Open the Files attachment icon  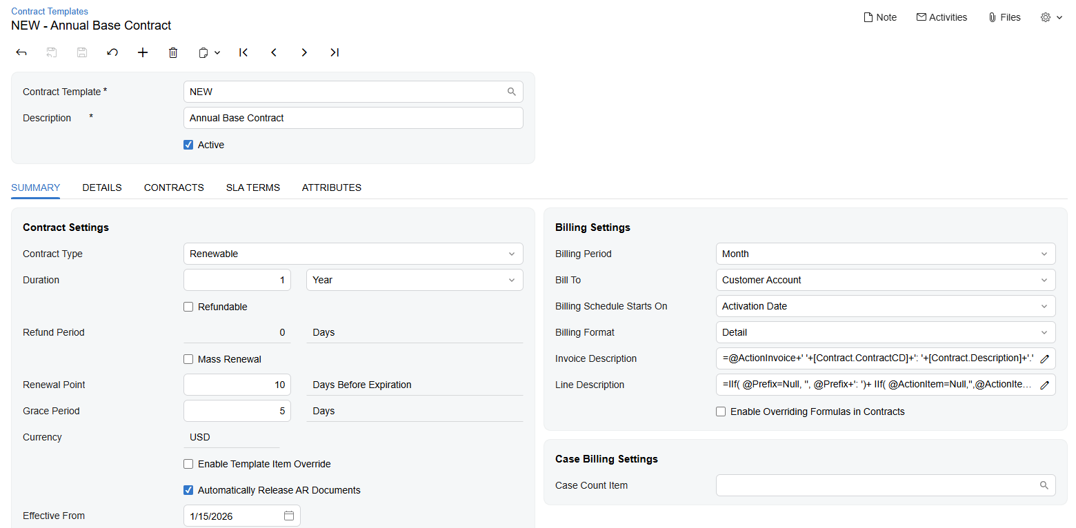(x=1004, y=17)
